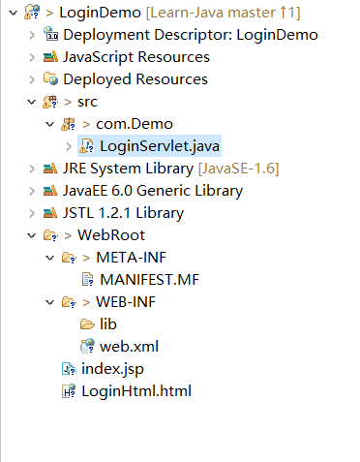
Task: Click the Deployment Descriptor icon
Action: click(x=50, y=34)
